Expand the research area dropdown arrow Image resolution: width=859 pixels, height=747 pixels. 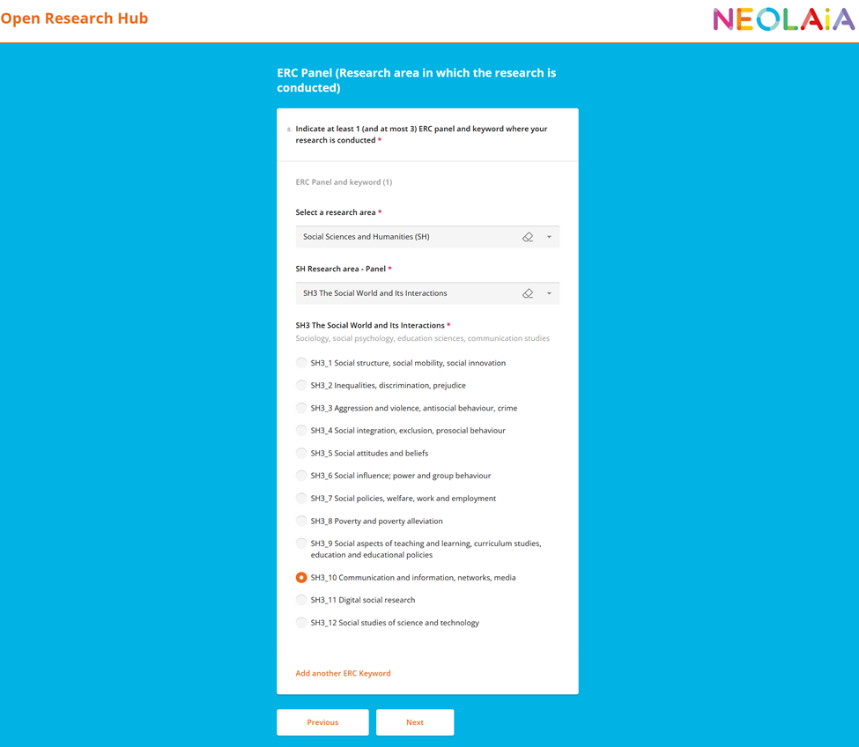pyautogui.click(x=549, y=237)
